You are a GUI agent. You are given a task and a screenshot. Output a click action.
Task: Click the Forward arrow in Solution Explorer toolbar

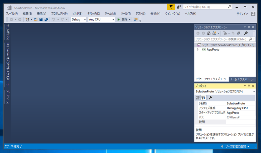pos(203,33)
